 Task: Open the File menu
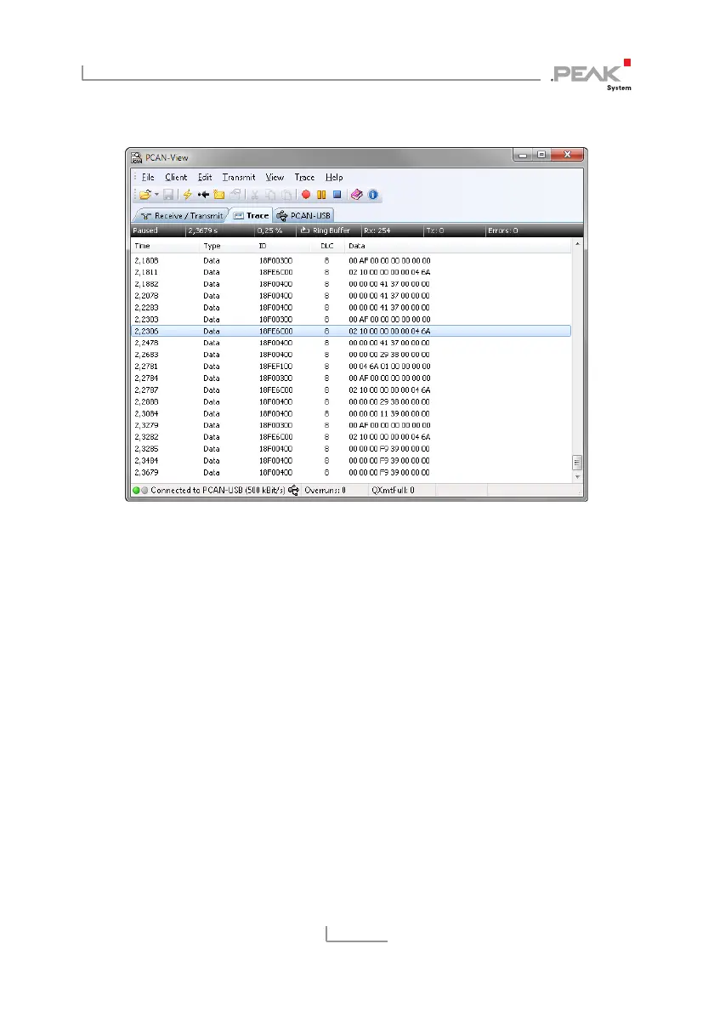point(148,178)
